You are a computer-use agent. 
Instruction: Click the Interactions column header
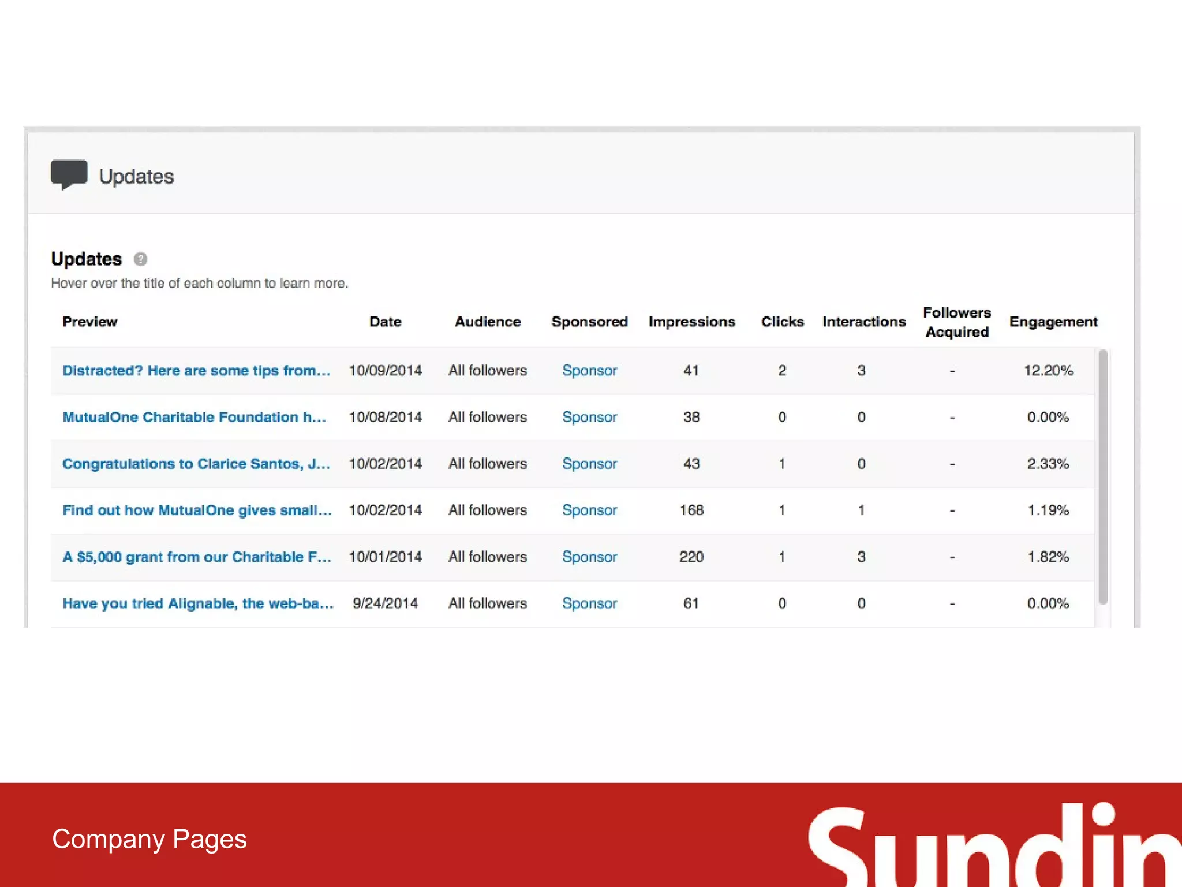(x=864, y=322)
